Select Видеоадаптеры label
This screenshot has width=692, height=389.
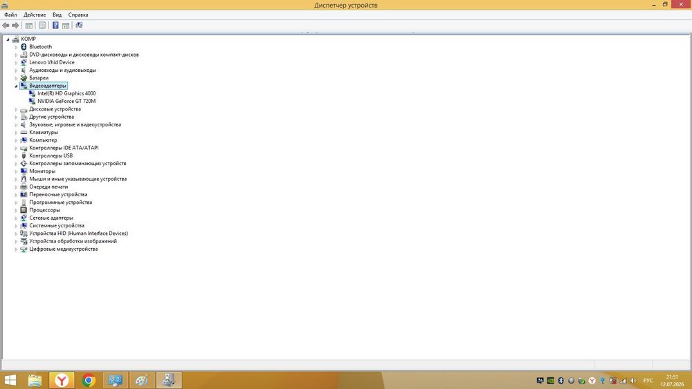click(48, 86)
